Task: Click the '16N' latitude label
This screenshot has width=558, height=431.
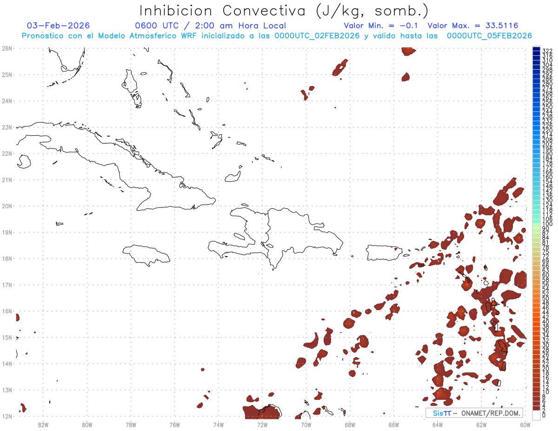Action: tap(7, 311)
